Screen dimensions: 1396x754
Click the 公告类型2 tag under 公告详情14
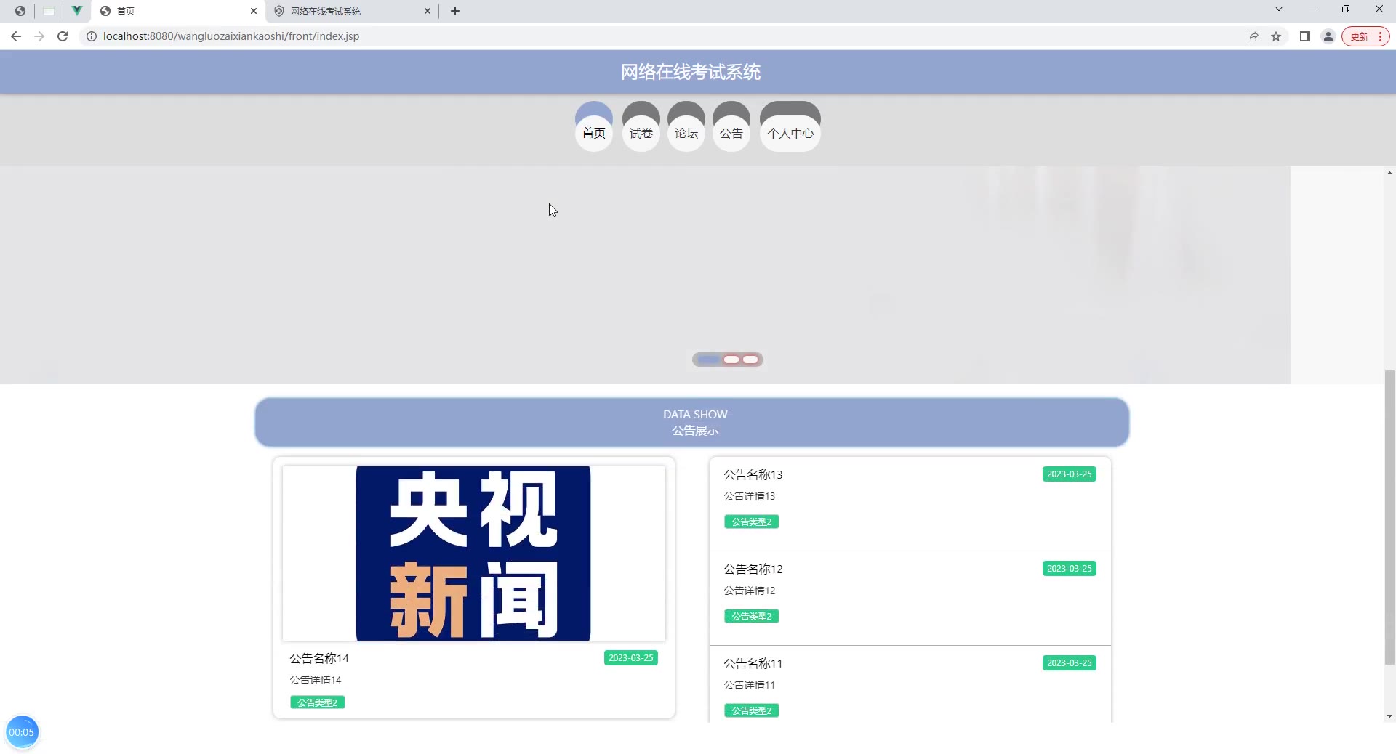(318, 702)
